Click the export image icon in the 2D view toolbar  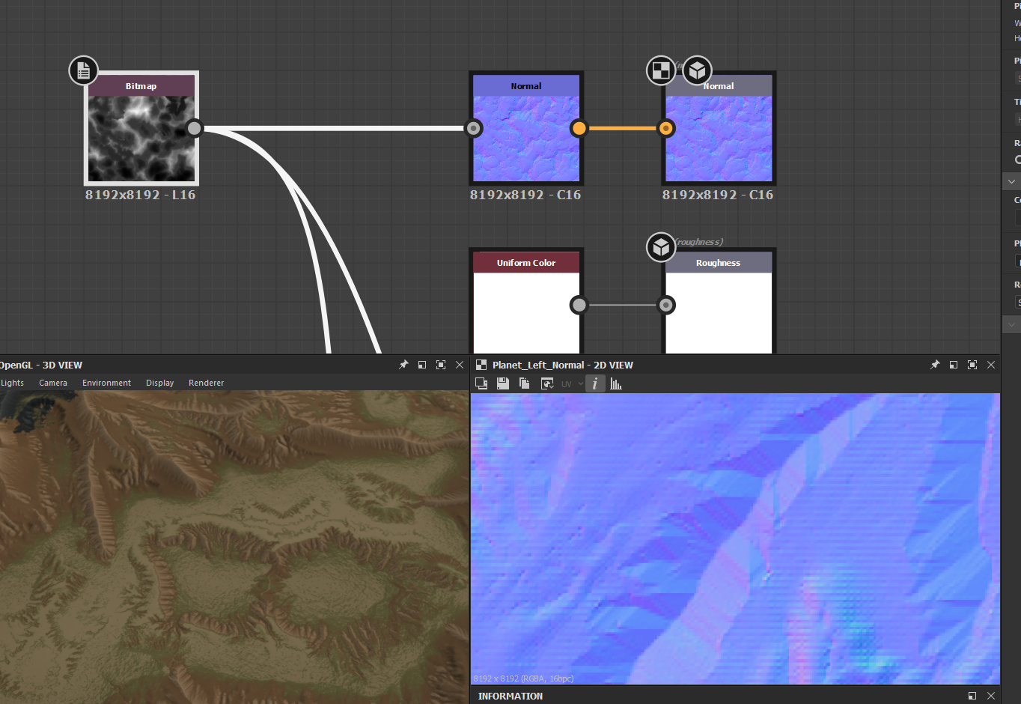[481, 383]
